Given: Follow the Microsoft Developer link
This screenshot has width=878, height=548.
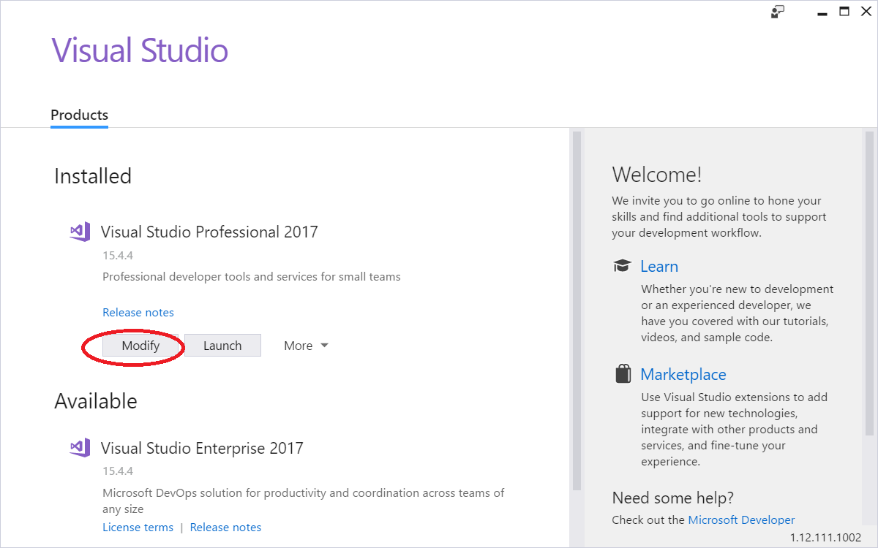Looking at the screenshot, I should 741,520.
